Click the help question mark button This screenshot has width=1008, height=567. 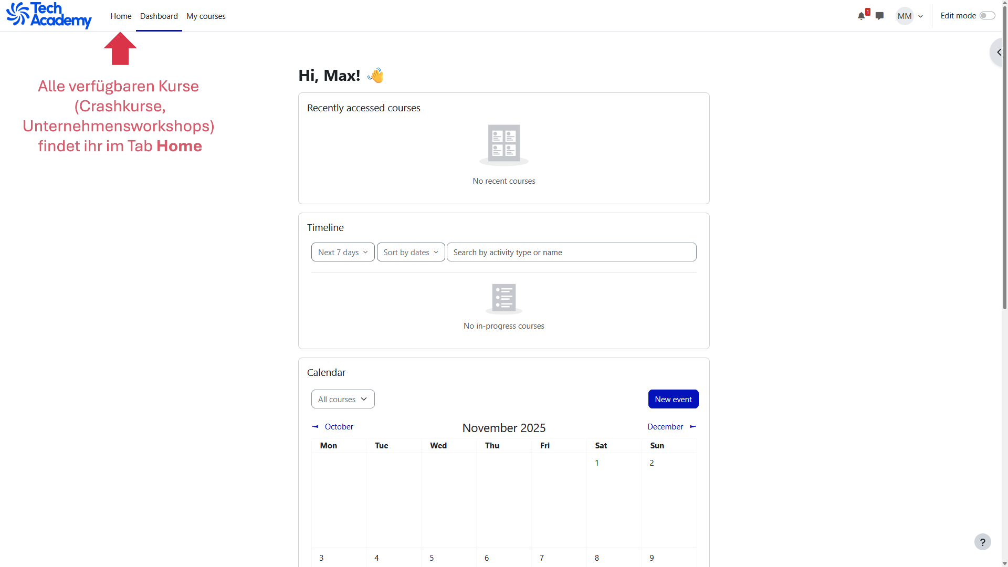(982, 542)
